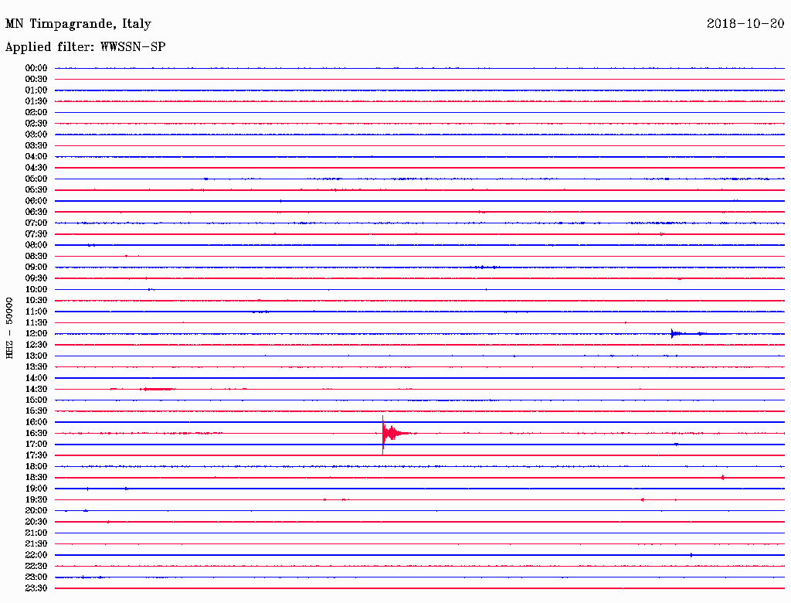Viewport: 791px width, 603px height.
Task: Click the 22:00 time label
Action: click(x=36, y=555)
